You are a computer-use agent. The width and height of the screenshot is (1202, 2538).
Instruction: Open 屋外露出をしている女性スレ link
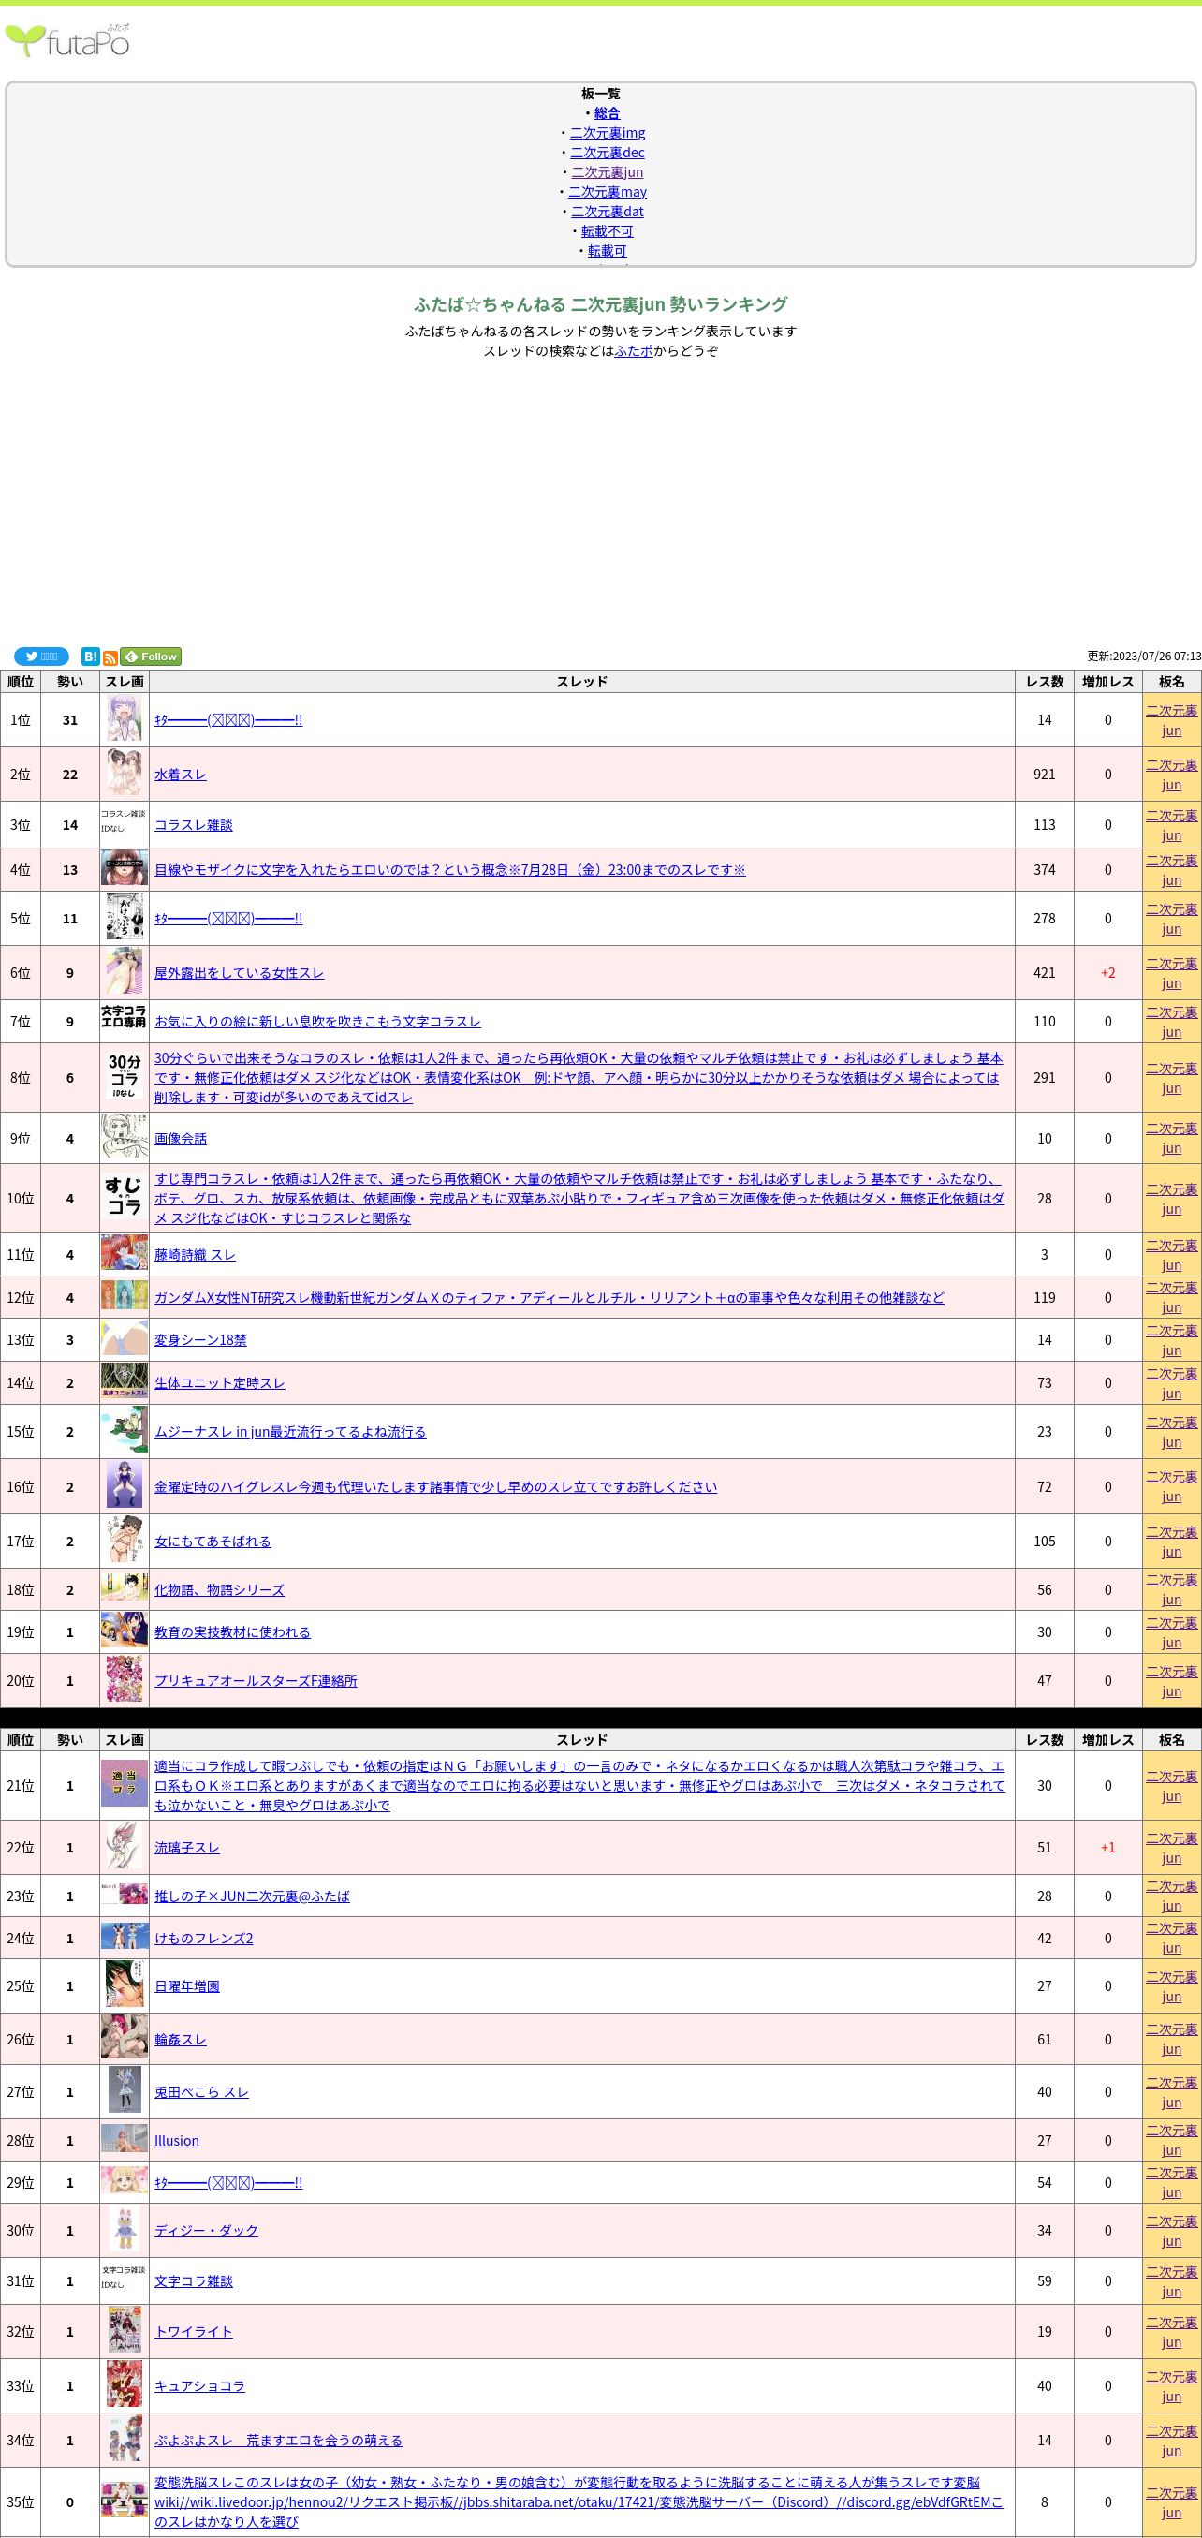click(x=240, y=972)
